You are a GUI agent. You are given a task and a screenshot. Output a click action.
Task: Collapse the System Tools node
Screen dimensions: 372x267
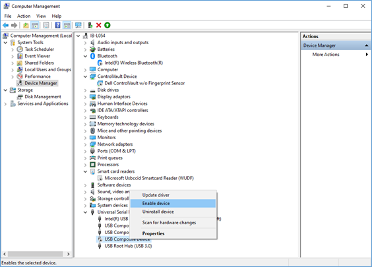(5, 42)
